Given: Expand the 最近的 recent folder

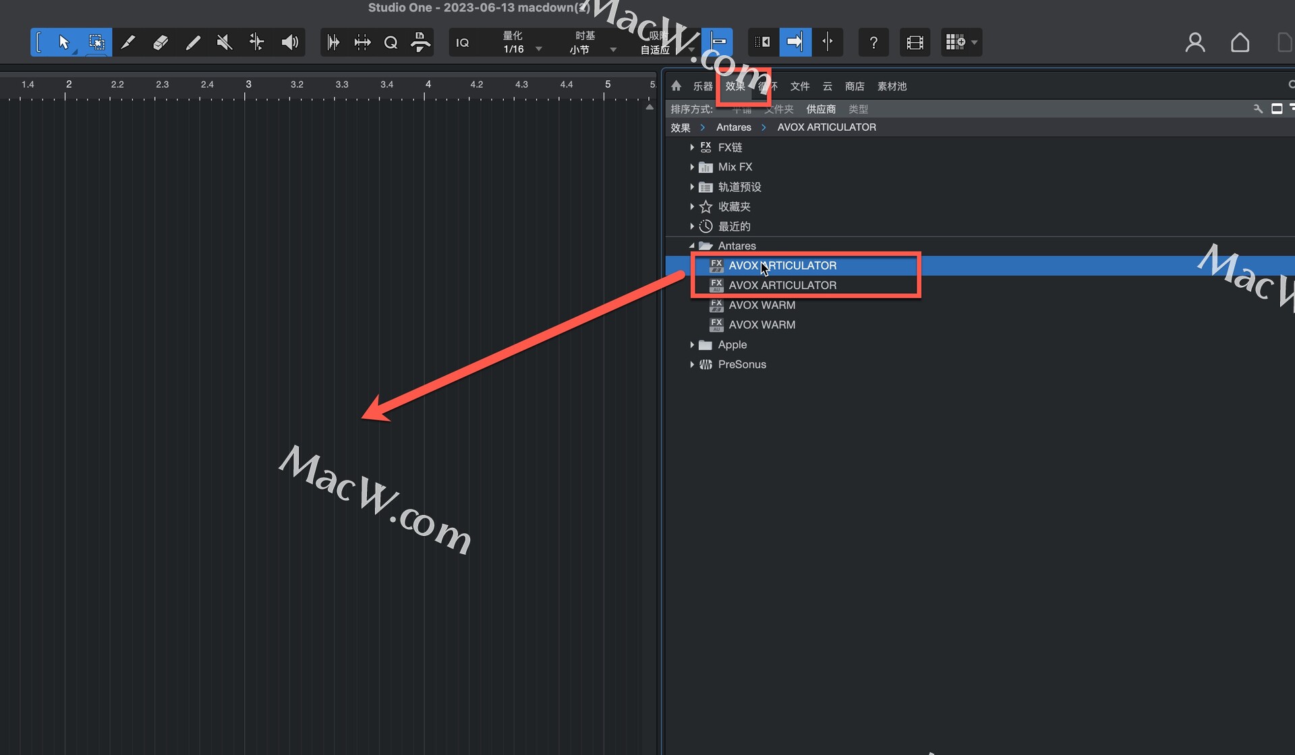Looking at the screenshot, I should 692,226.
